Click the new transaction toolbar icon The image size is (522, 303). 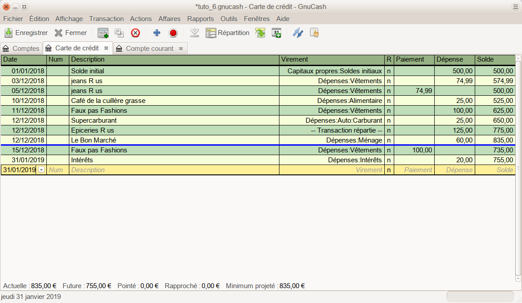coord(103,33)
